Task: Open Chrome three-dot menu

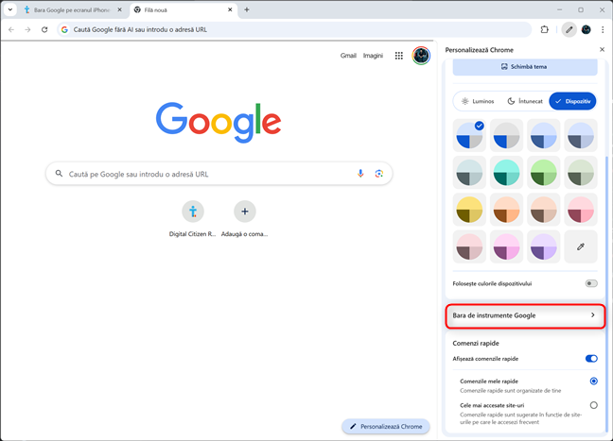Action: point(603,29)
